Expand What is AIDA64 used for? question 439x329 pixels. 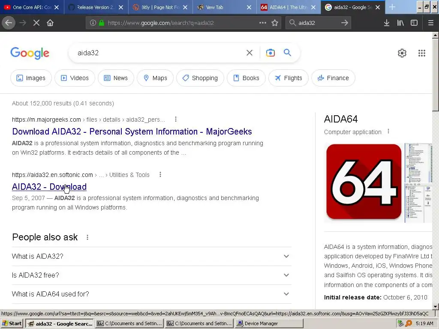(152, 294)
